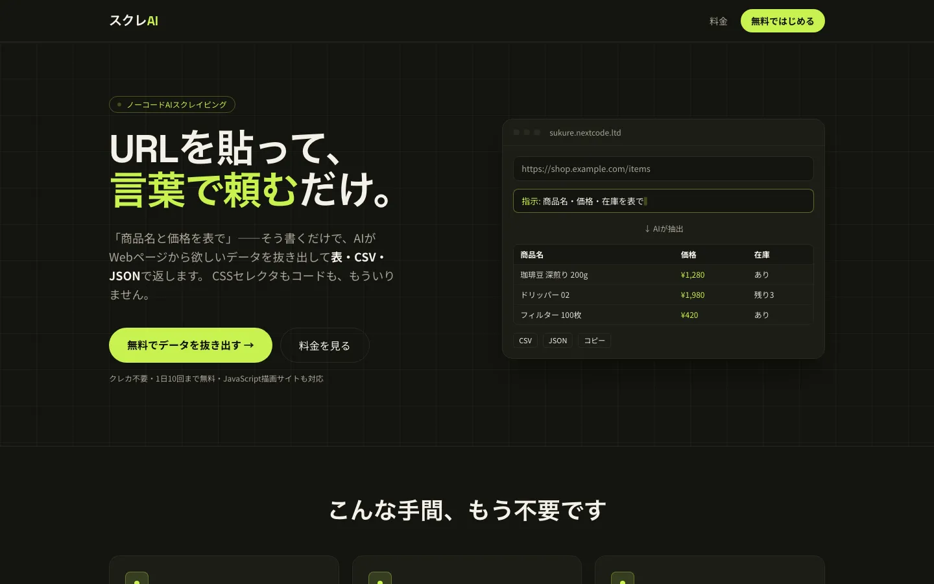Click the コピー button under the table
The height and width of the screenshot is (584, 934).
pyautogui.click(x=594, y=341)
